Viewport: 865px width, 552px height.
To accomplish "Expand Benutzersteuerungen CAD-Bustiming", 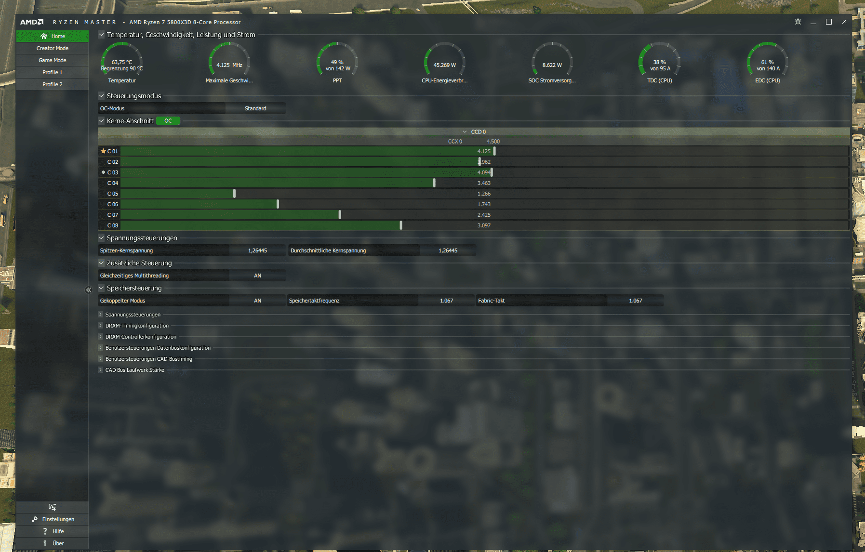I will coord(100,359).
